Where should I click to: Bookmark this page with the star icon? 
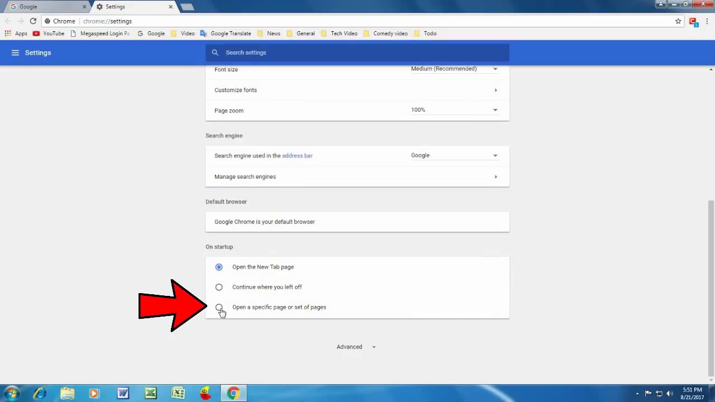click(x=678, y=21)
